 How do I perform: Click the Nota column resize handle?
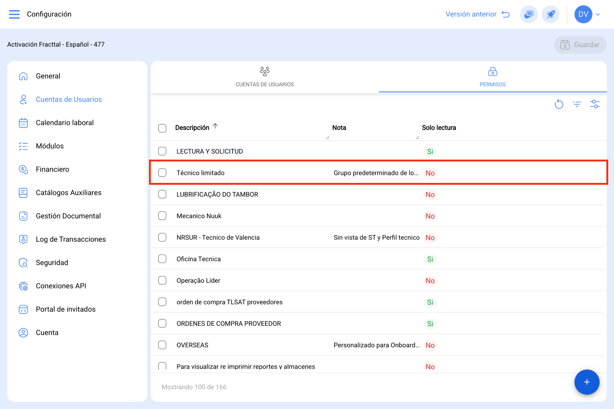point(417,137)
